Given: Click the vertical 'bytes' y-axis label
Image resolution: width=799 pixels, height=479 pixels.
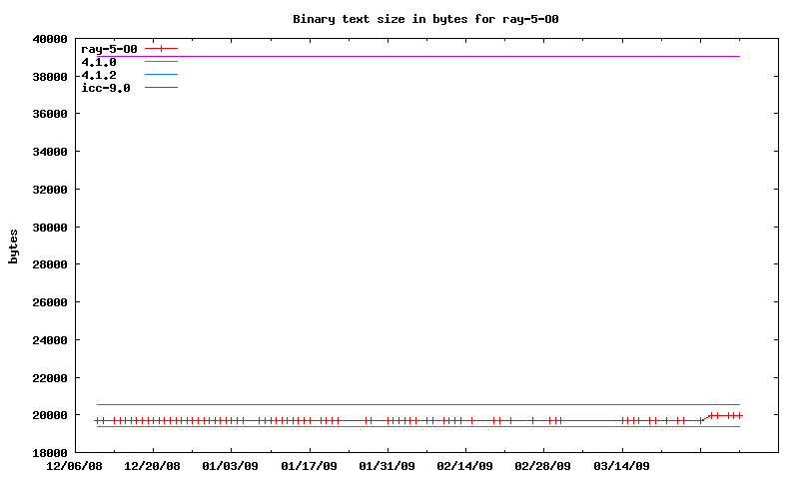Looking at the screenshot, I should [14, 245].
